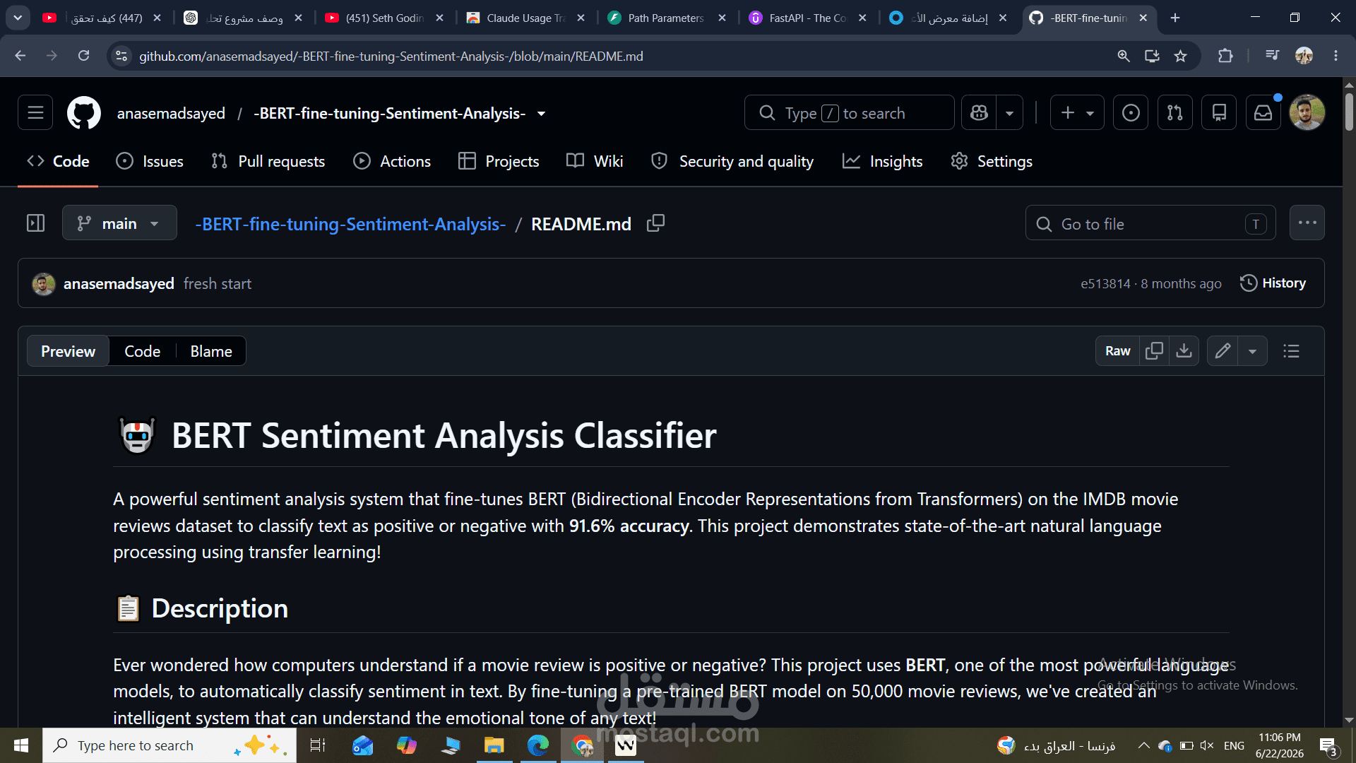Open a new browser tab
Viewport: 1356px width, 763px height.
1175,18
